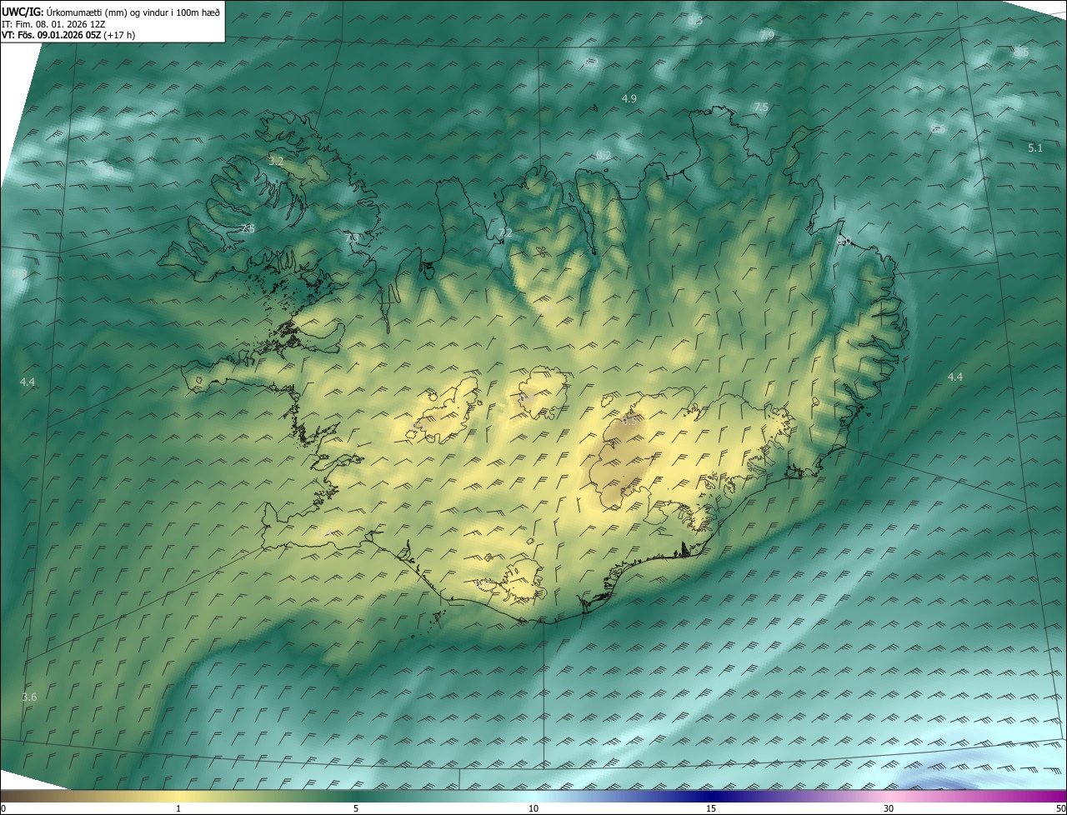The width and height of the screenshot is (1067, 815).
Task: Click the 4.4 value off the east coast
Action: coord(954,377)
